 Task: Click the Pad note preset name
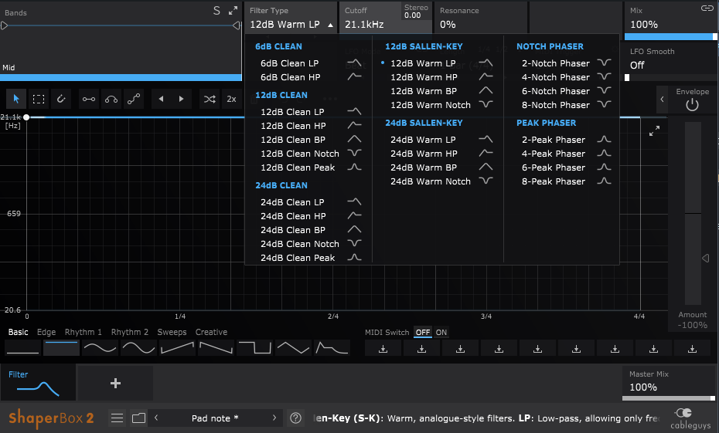tap(215, 418)
